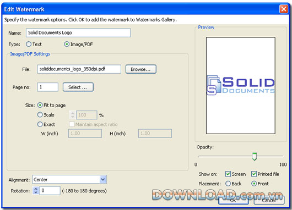Image resolution: width=292 pixels, height=210 pixels.
Task: Click the watermark preview page thumbnail
Action: click(x=241, y=86)
